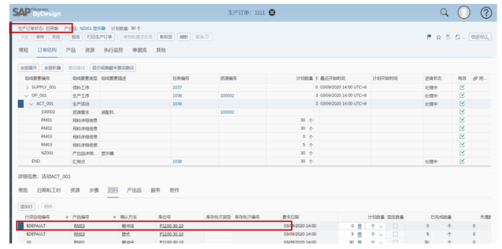Toggle 有效 checkbox in RM01 row
The image size is (502, 249).
[x=462, y=120]
